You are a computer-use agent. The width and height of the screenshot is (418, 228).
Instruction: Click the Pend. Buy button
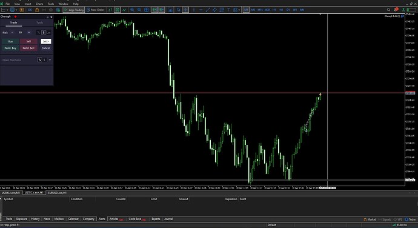click(x=10, y=48)
